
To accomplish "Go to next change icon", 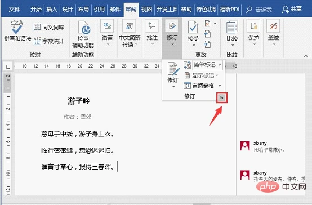I will (208, 44).
